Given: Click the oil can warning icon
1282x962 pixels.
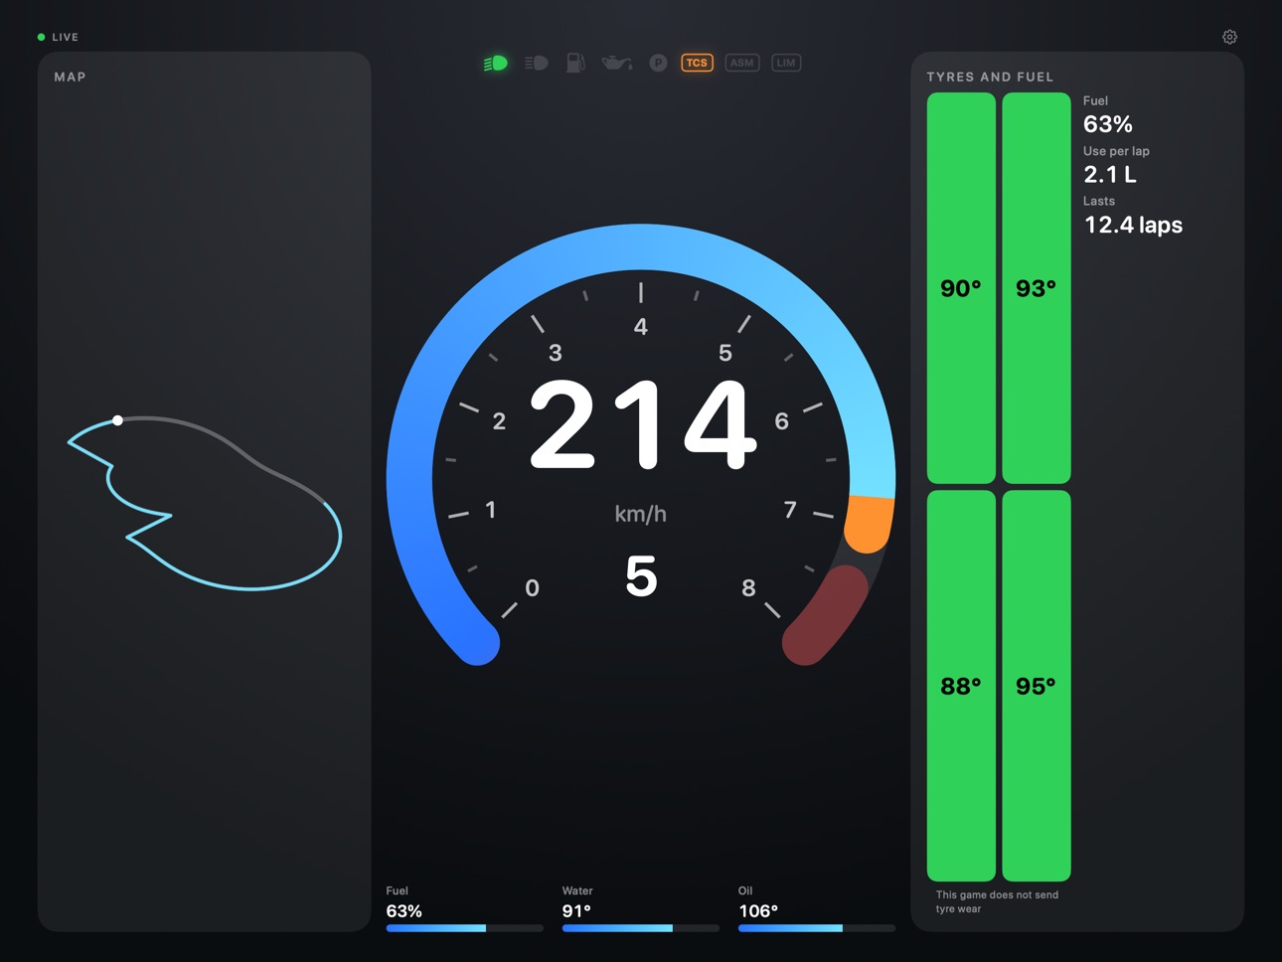Looking at the screenshot, I should coord(617,63).
